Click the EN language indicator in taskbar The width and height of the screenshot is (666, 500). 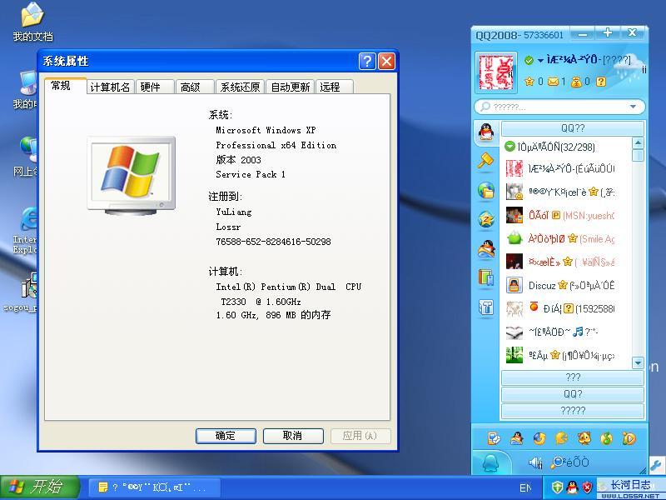coord(525,487)
